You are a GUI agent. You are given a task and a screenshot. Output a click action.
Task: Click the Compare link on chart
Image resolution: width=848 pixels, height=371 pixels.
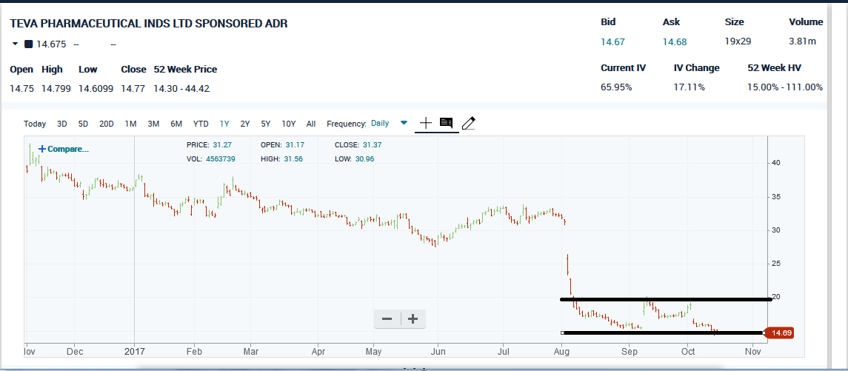(63, 149)
